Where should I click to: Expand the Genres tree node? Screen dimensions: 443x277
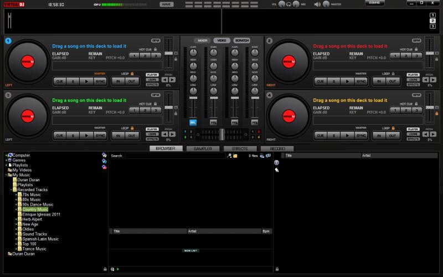click(x=6, y=160)
